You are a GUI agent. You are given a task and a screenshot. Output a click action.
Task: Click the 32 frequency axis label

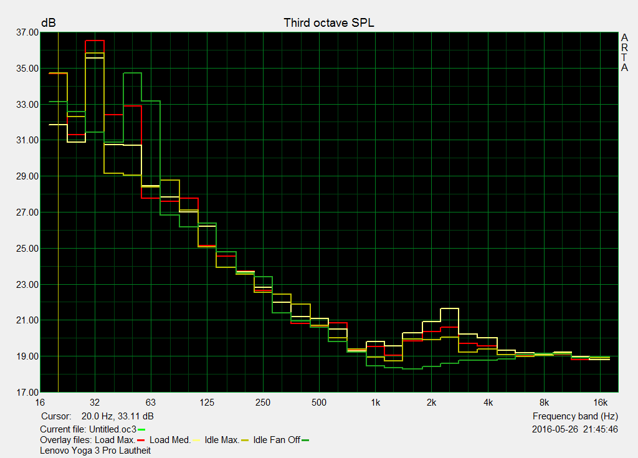(95, 403)
